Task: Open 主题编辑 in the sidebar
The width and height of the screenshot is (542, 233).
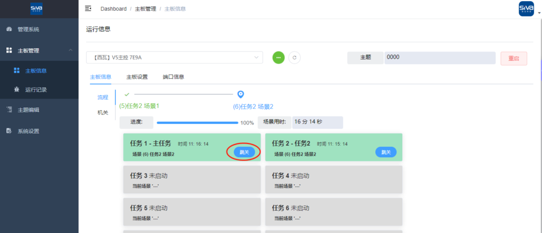Action: [x=28, y=110]
